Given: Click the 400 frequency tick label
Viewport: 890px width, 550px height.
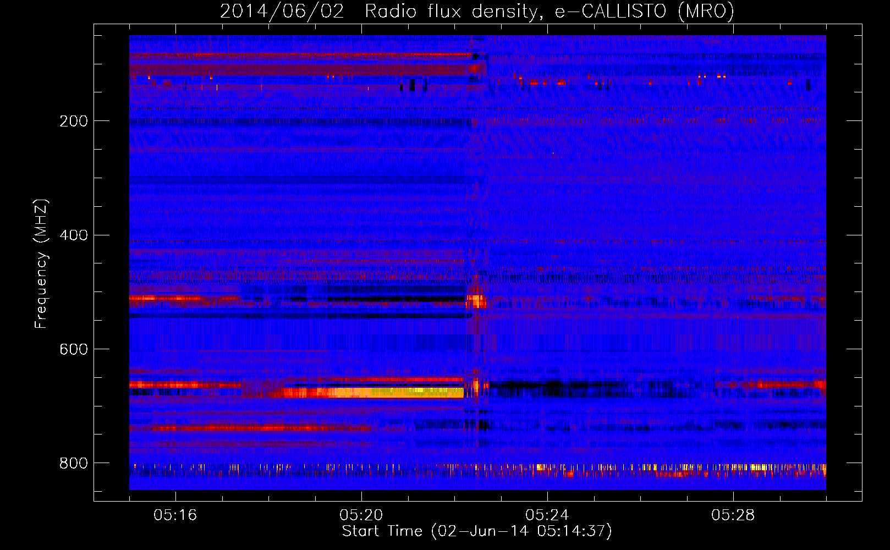Looking at the screenshot, I should point(74,235).
